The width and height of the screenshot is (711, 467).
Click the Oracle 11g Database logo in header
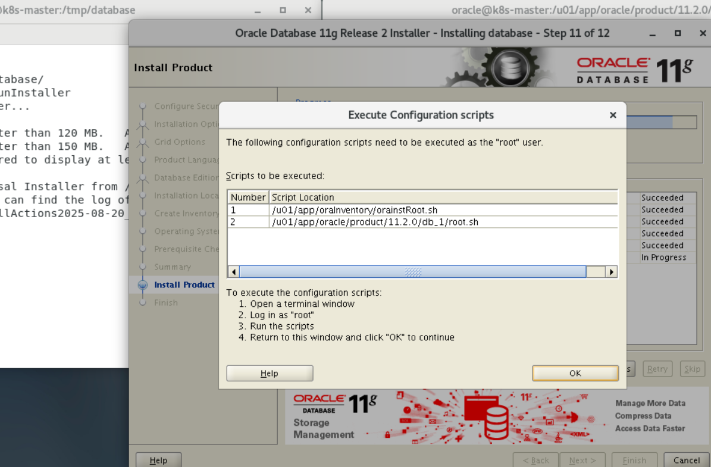[x=635, y=70]
